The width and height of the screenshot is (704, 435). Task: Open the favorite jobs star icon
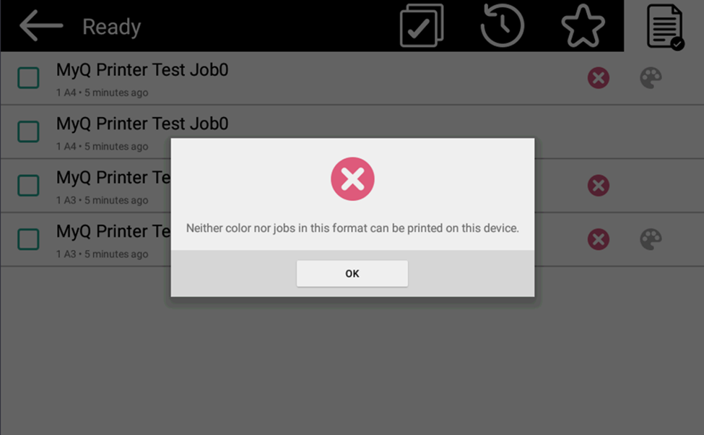pos(583,25)
